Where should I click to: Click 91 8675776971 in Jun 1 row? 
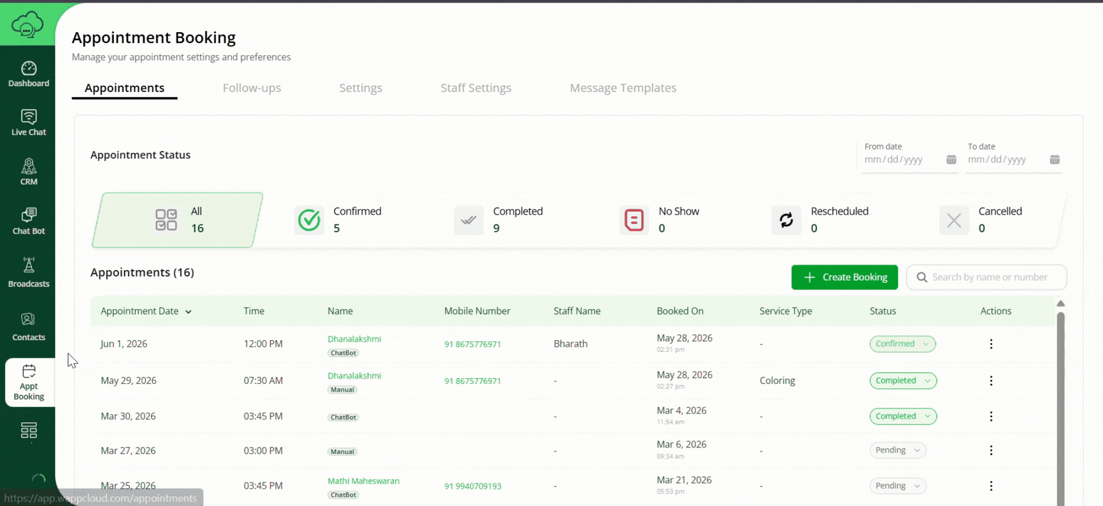click(472, 344)
